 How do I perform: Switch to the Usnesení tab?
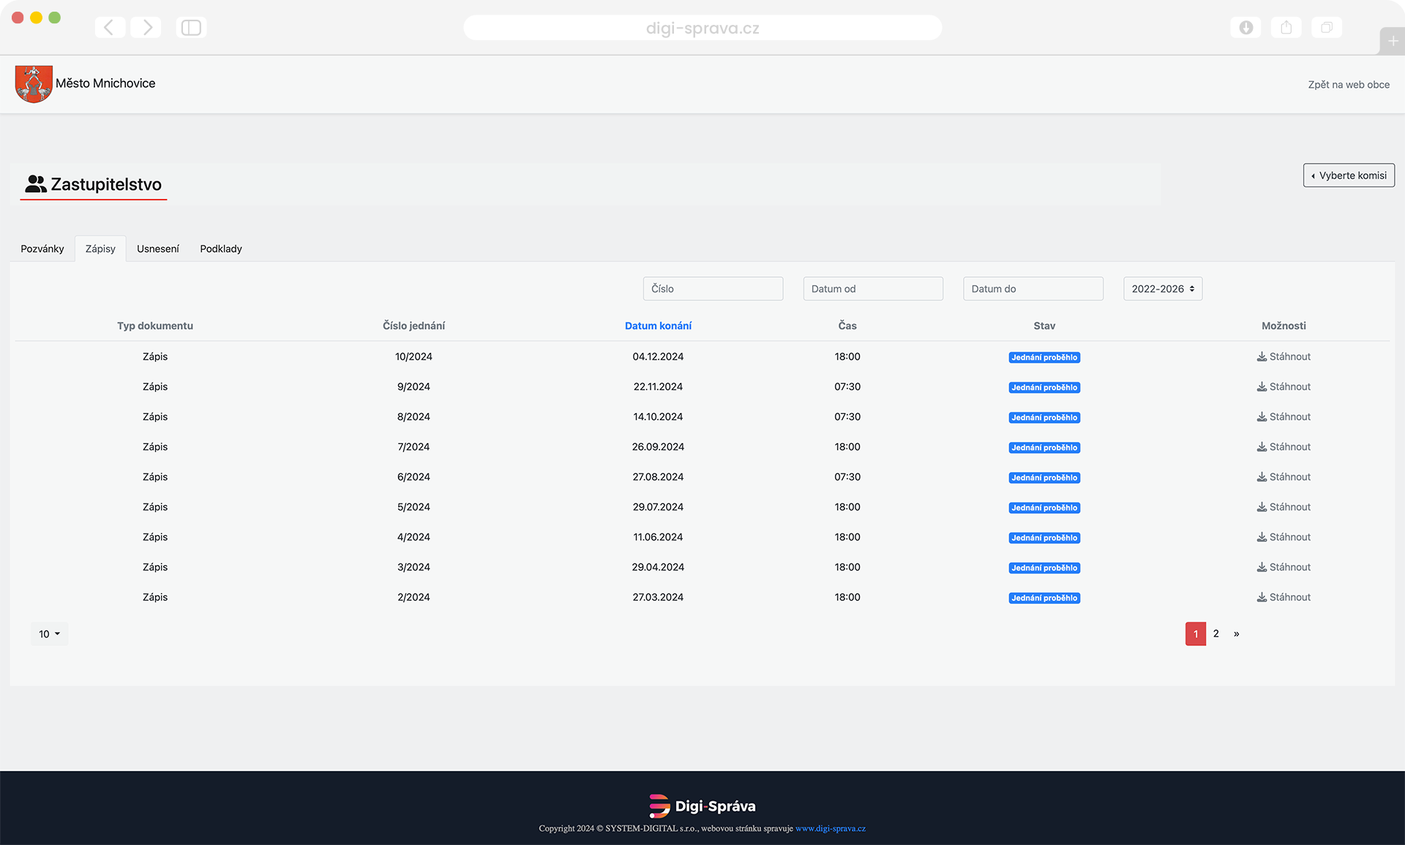pos(157,249)
